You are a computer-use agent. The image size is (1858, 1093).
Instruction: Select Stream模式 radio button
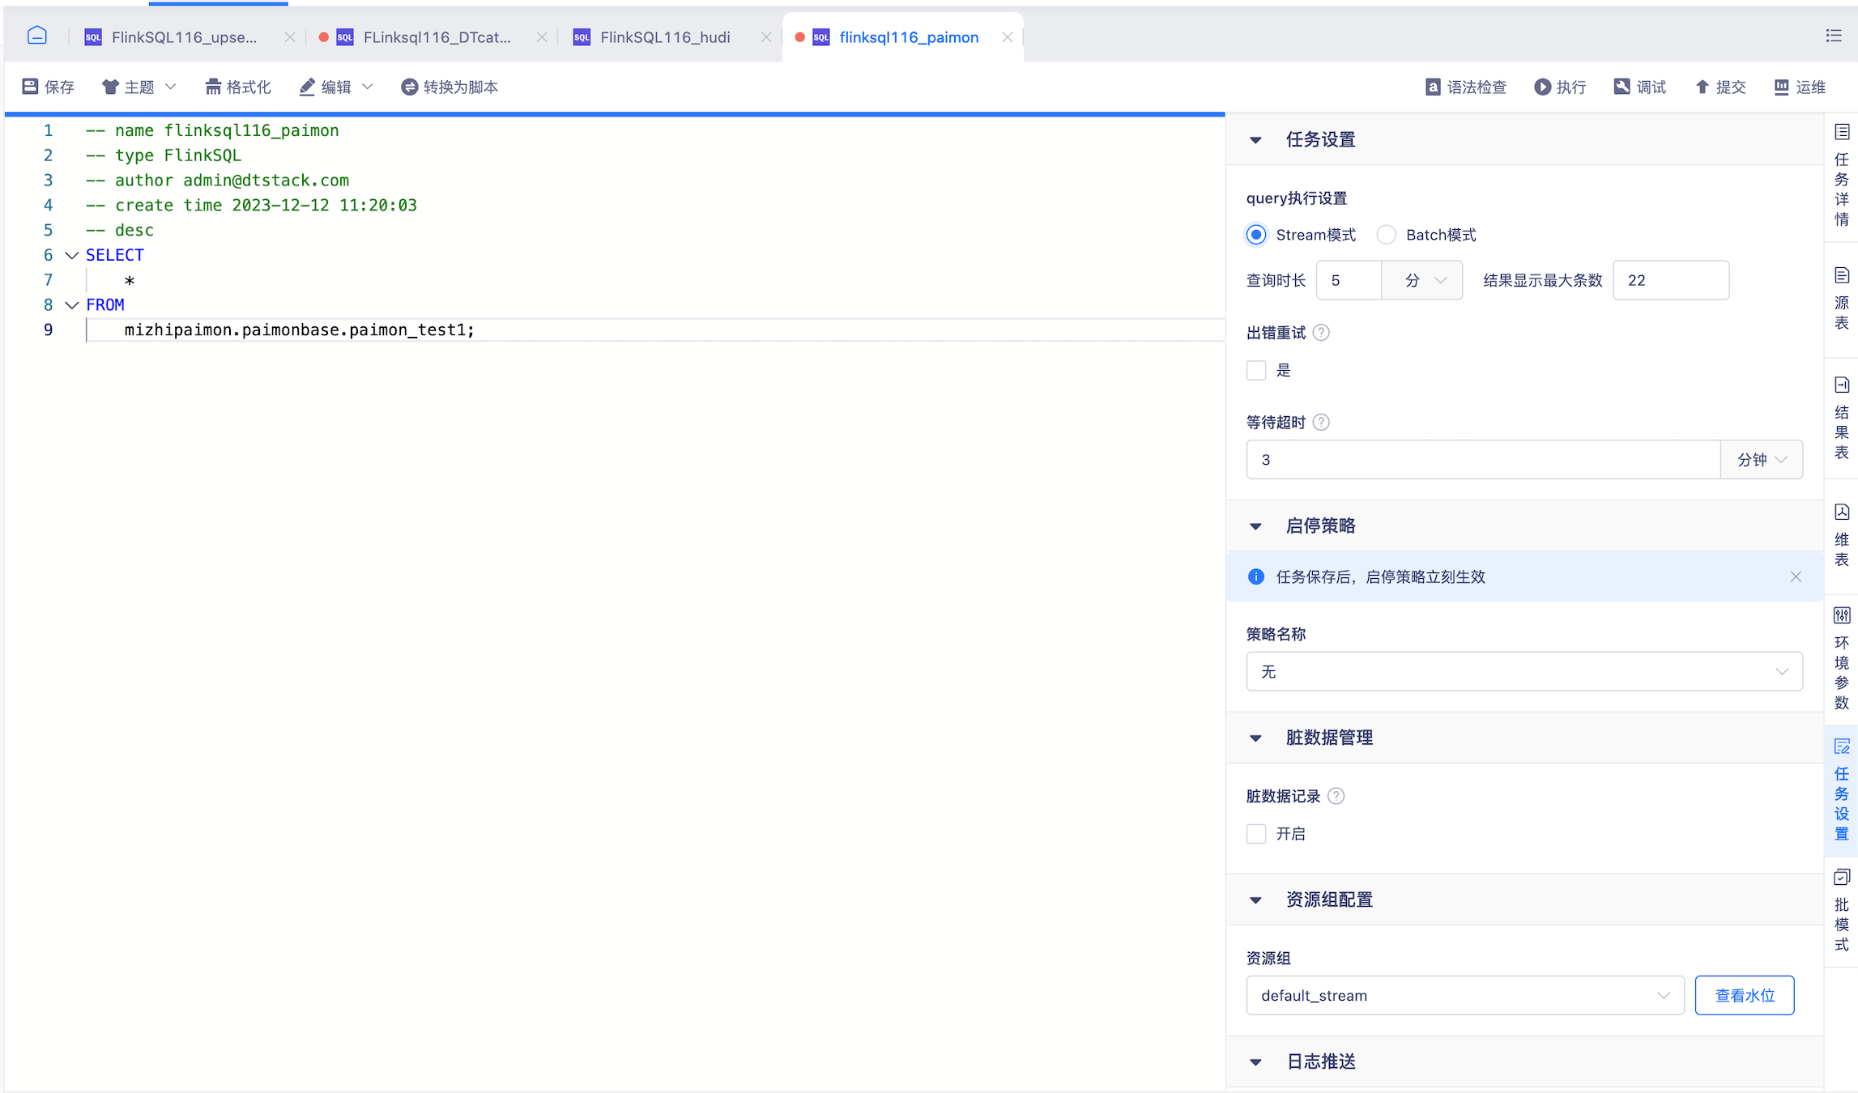pos(1255,235)
